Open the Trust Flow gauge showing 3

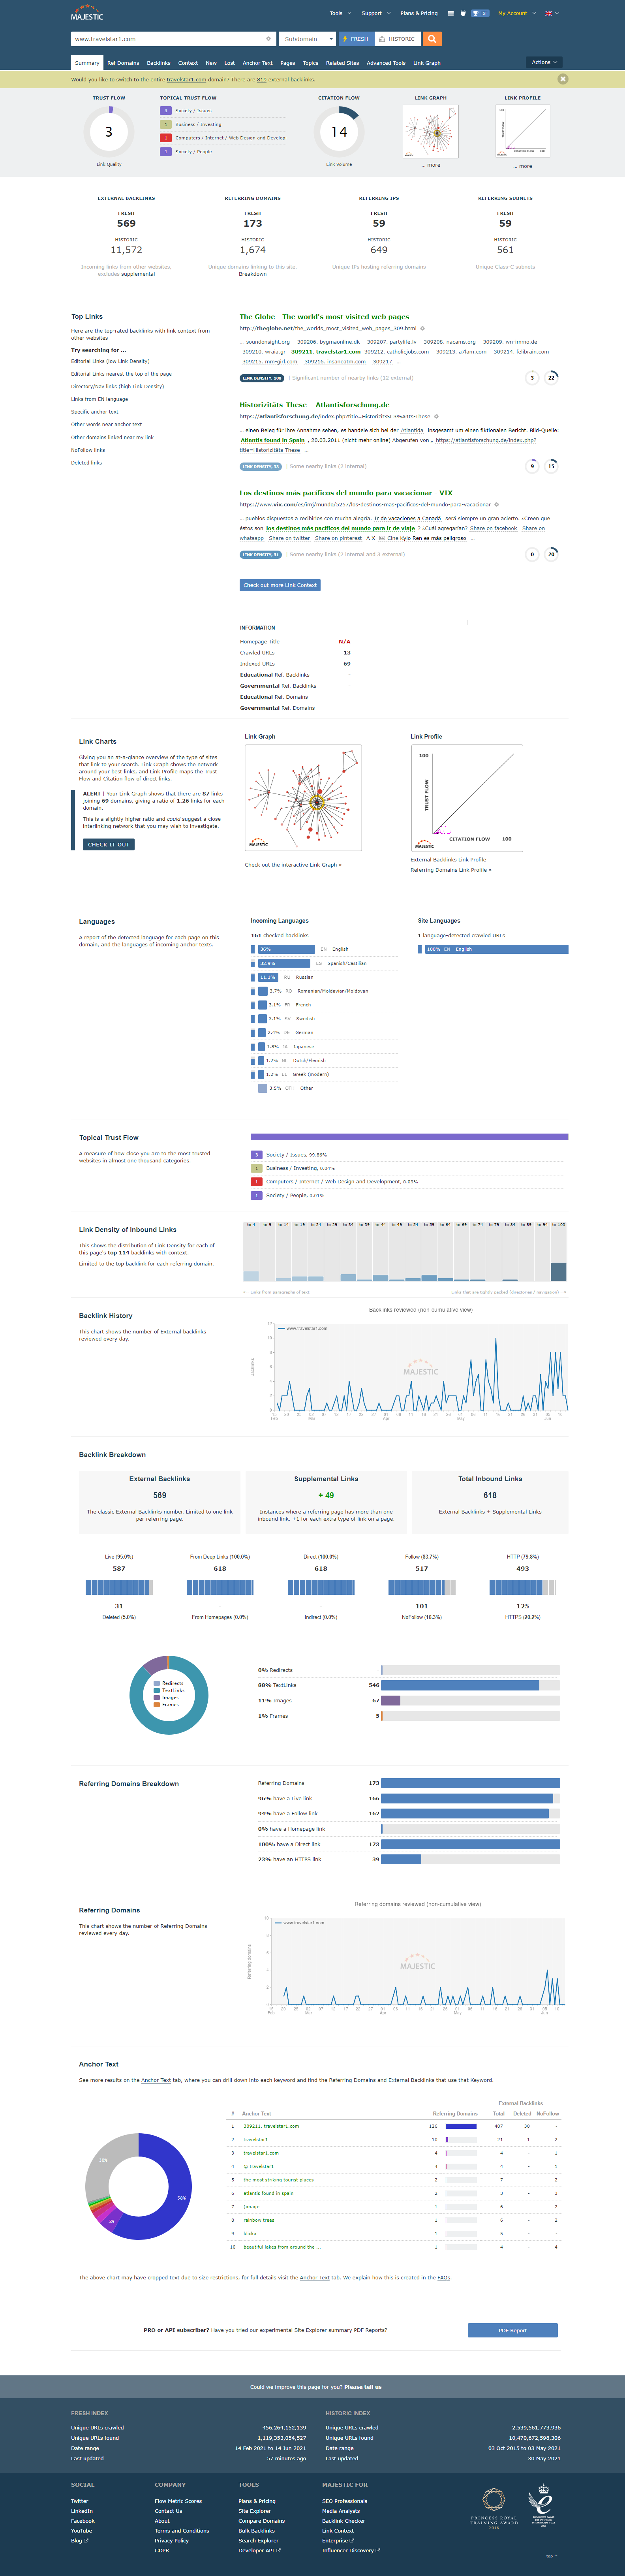point(109,132)
